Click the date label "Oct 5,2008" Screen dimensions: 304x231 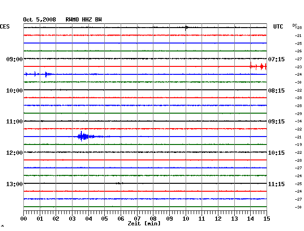tap(39, 20)
